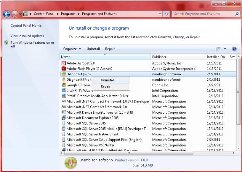Viewport: 242px width, 172px height.
Task: Open Control Panel Home link
Action: (x=26, y=26)
